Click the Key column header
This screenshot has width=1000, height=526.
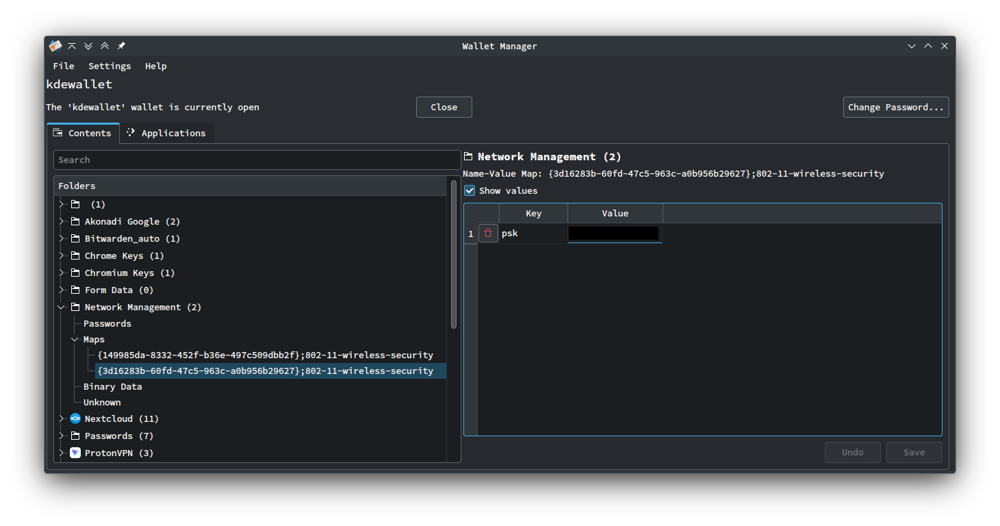[533, 213]
